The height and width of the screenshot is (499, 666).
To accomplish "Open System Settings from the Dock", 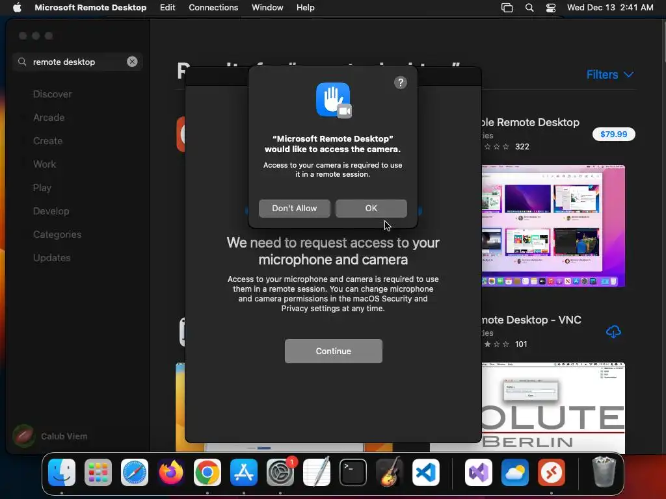I will (280, 472).
